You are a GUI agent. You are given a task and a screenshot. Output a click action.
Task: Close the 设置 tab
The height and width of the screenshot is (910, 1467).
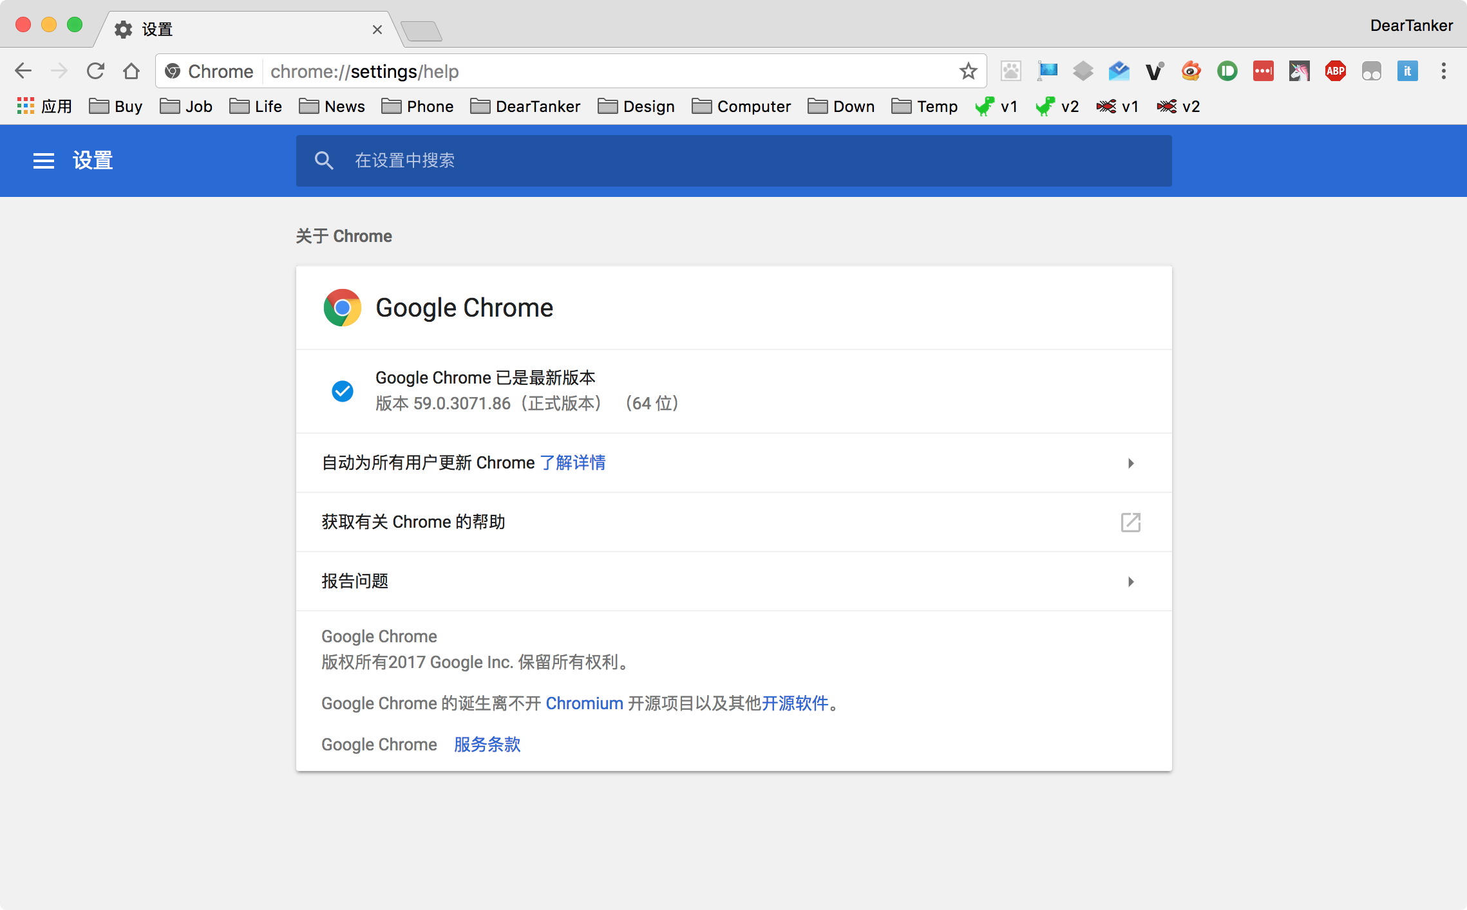tap(377, 30)
